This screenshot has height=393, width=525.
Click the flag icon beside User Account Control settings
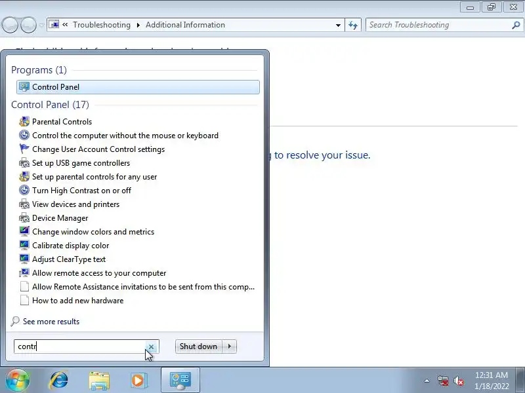click(x=24, y=149)
